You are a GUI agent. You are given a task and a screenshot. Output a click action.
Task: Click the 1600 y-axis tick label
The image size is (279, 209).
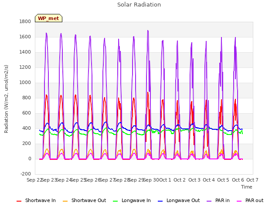pyautogui.click(x=25, y=37)
